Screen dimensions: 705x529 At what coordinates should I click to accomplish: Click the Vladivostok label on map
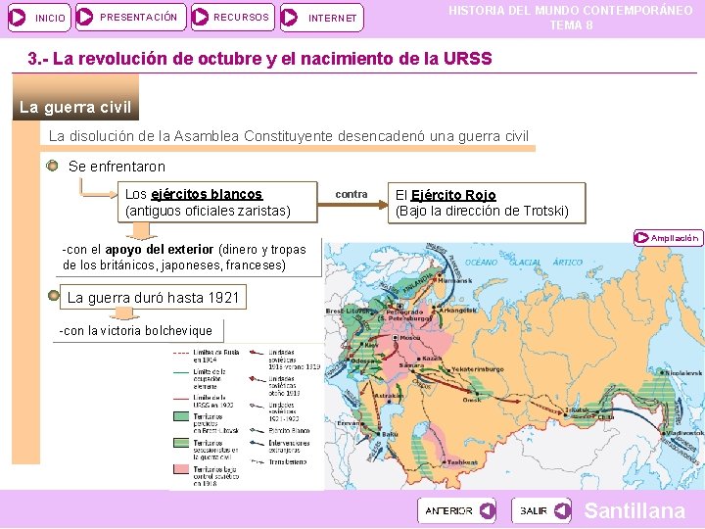685,433
